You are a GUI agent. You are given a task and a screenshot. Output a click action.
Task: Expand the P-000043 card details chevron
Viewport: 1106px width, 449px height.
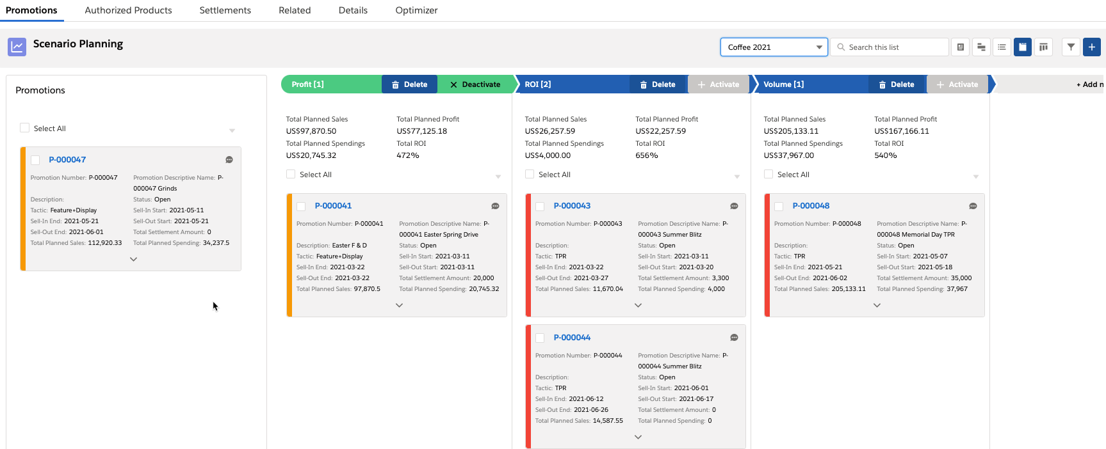pyautogui.click(x=638, y=305)
